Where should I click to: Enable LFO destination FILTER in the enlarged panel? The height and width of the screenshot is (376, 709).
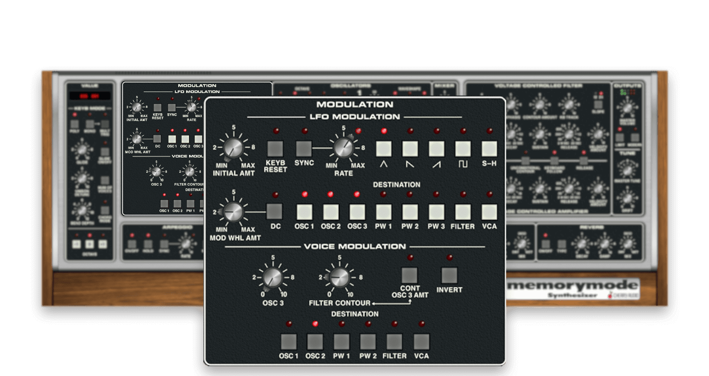(463, 212)
